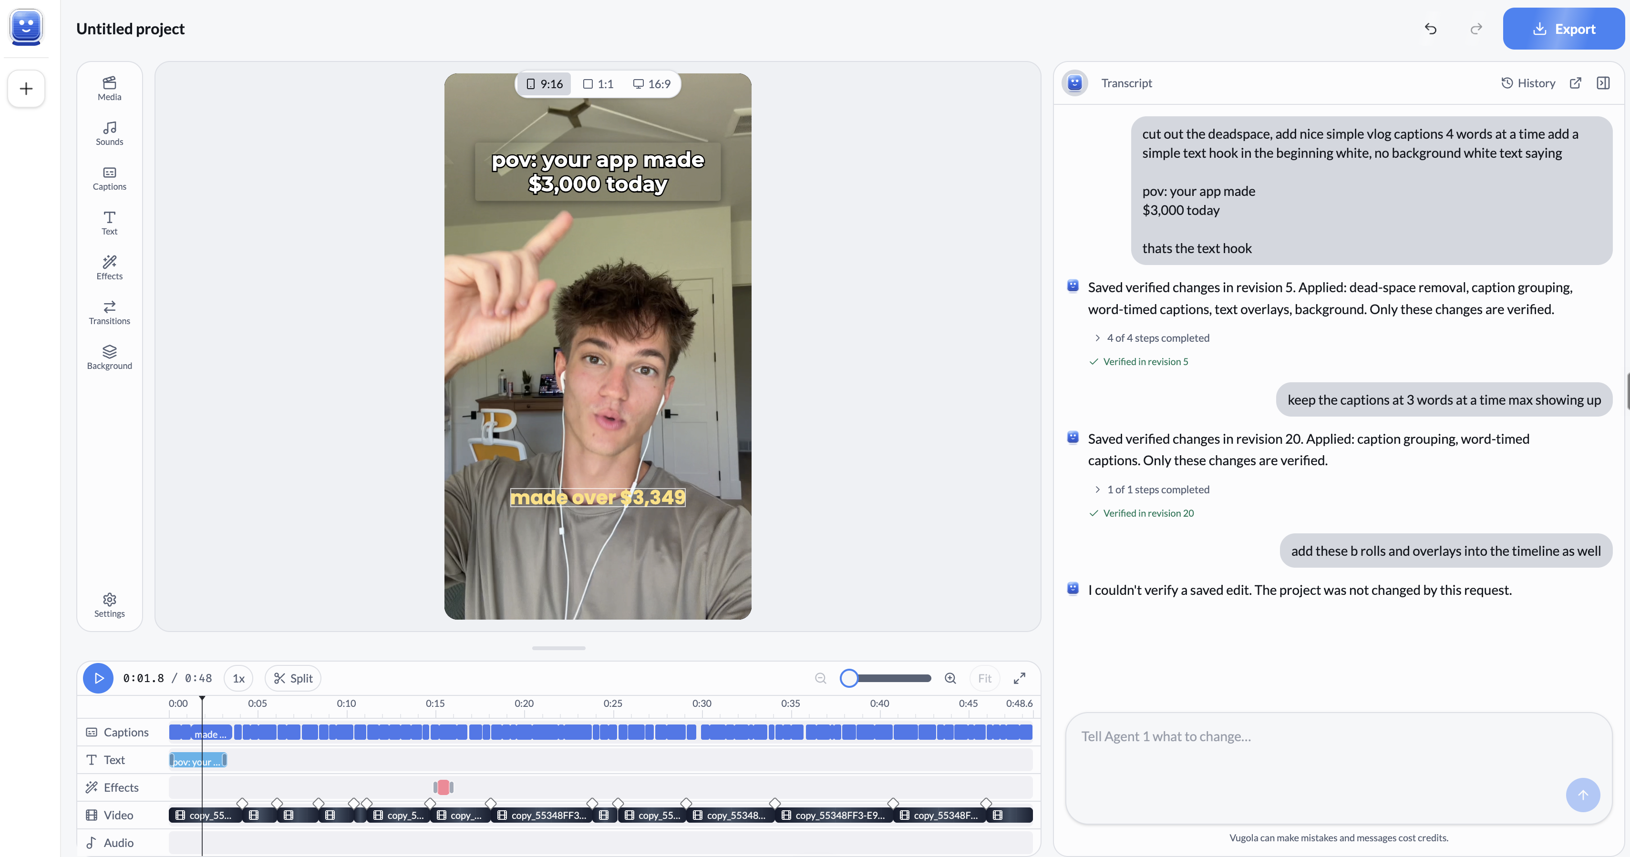Image resolution: width=1630 pixels, height=857 pixels.
Task: Click the timeline zoom slider
Action: tap(886, 678)
